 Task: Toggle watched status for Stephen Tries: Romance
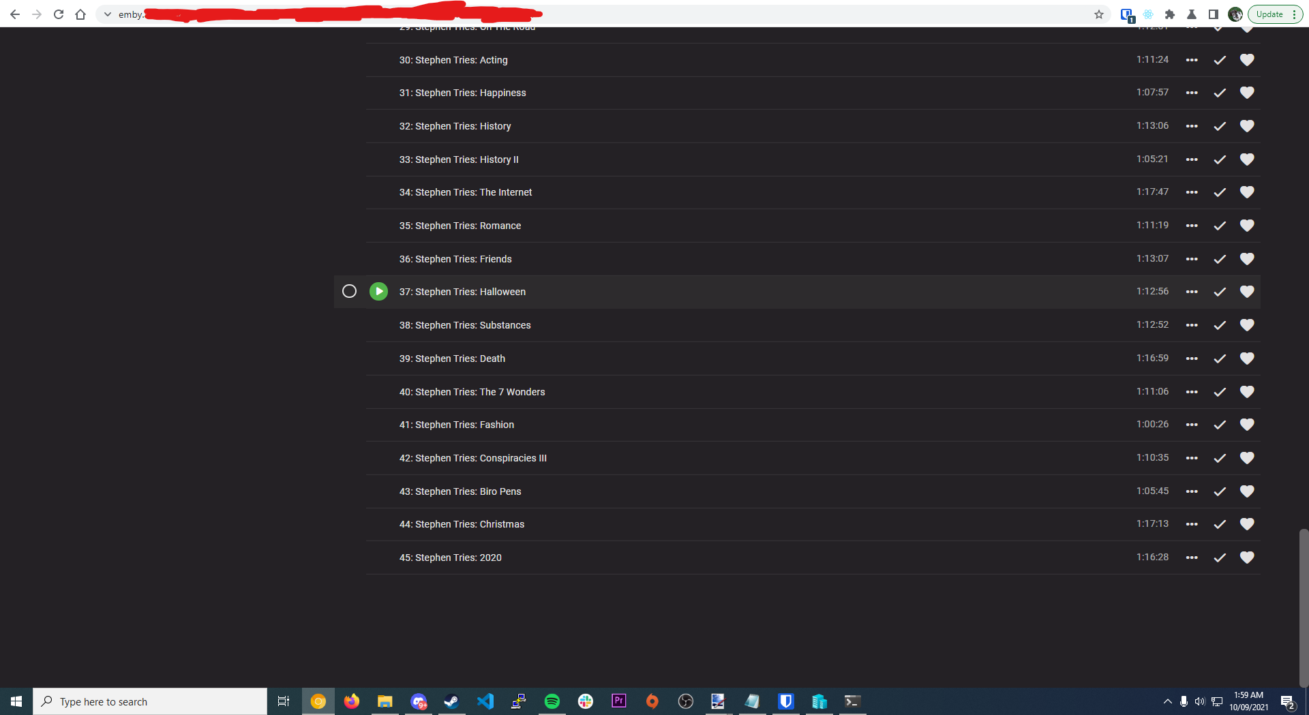point(1220,226)
